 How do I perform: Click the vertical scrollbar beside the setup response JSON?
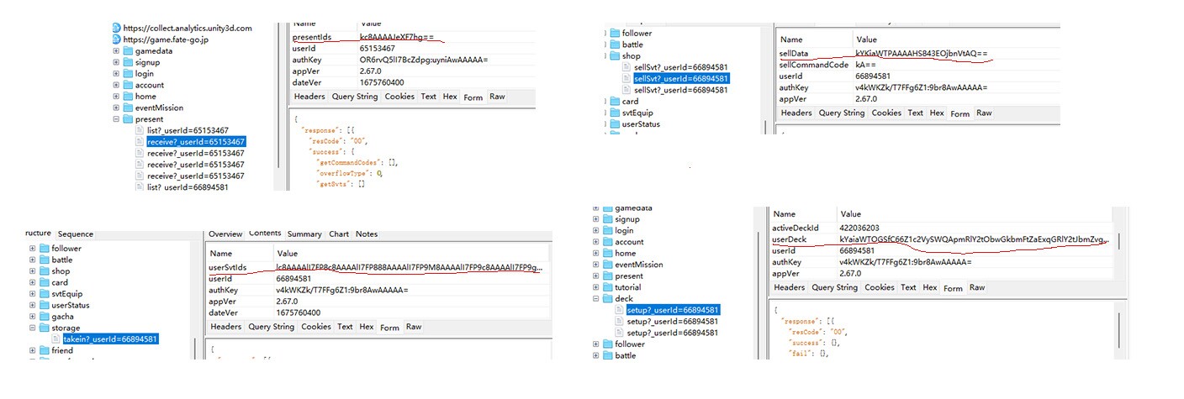click(1118, 329)
